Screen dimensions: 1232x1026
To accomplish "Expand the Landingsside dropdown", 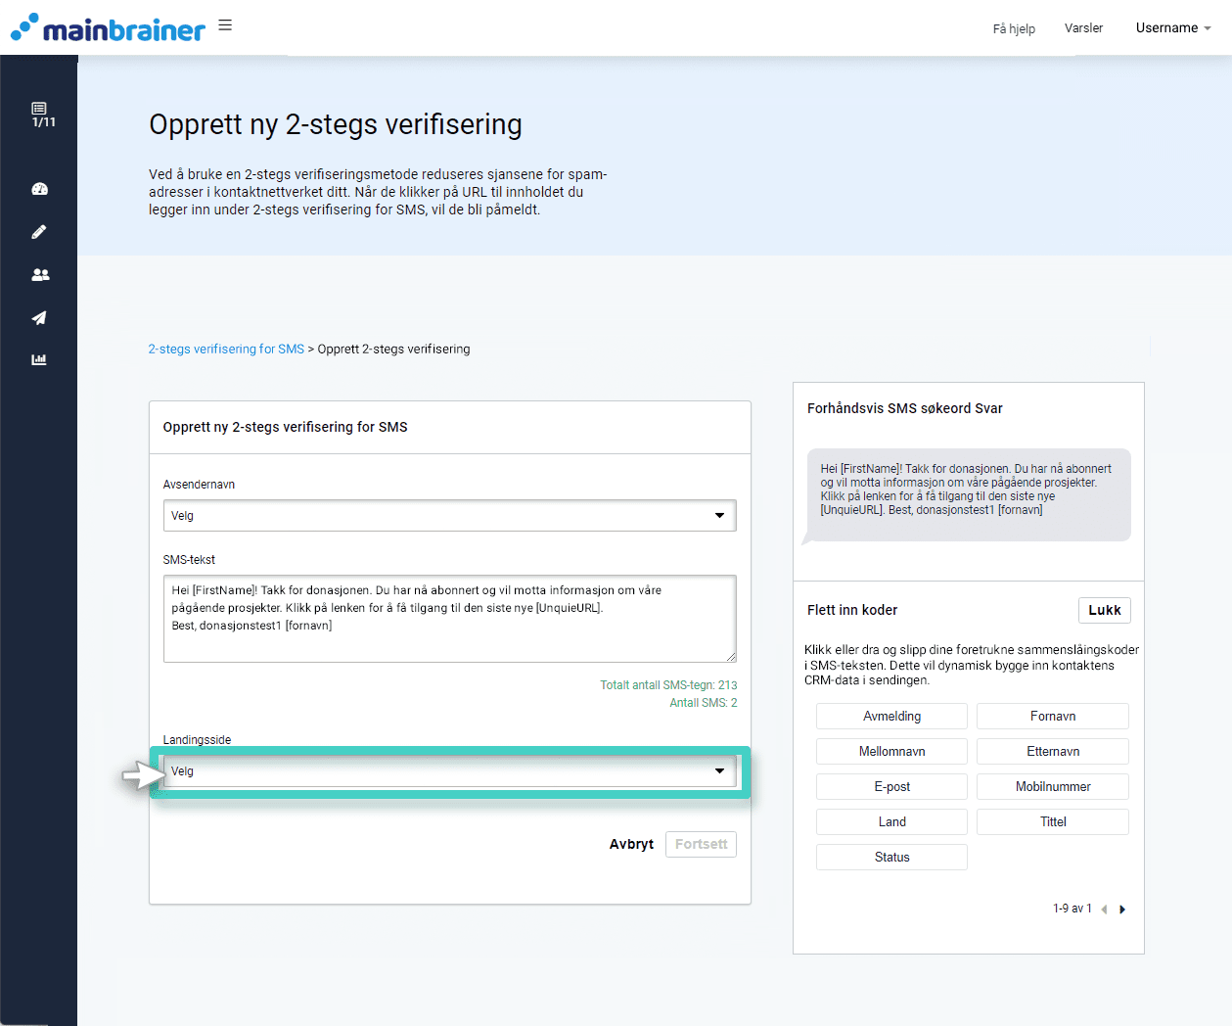I will coord(449,771).
